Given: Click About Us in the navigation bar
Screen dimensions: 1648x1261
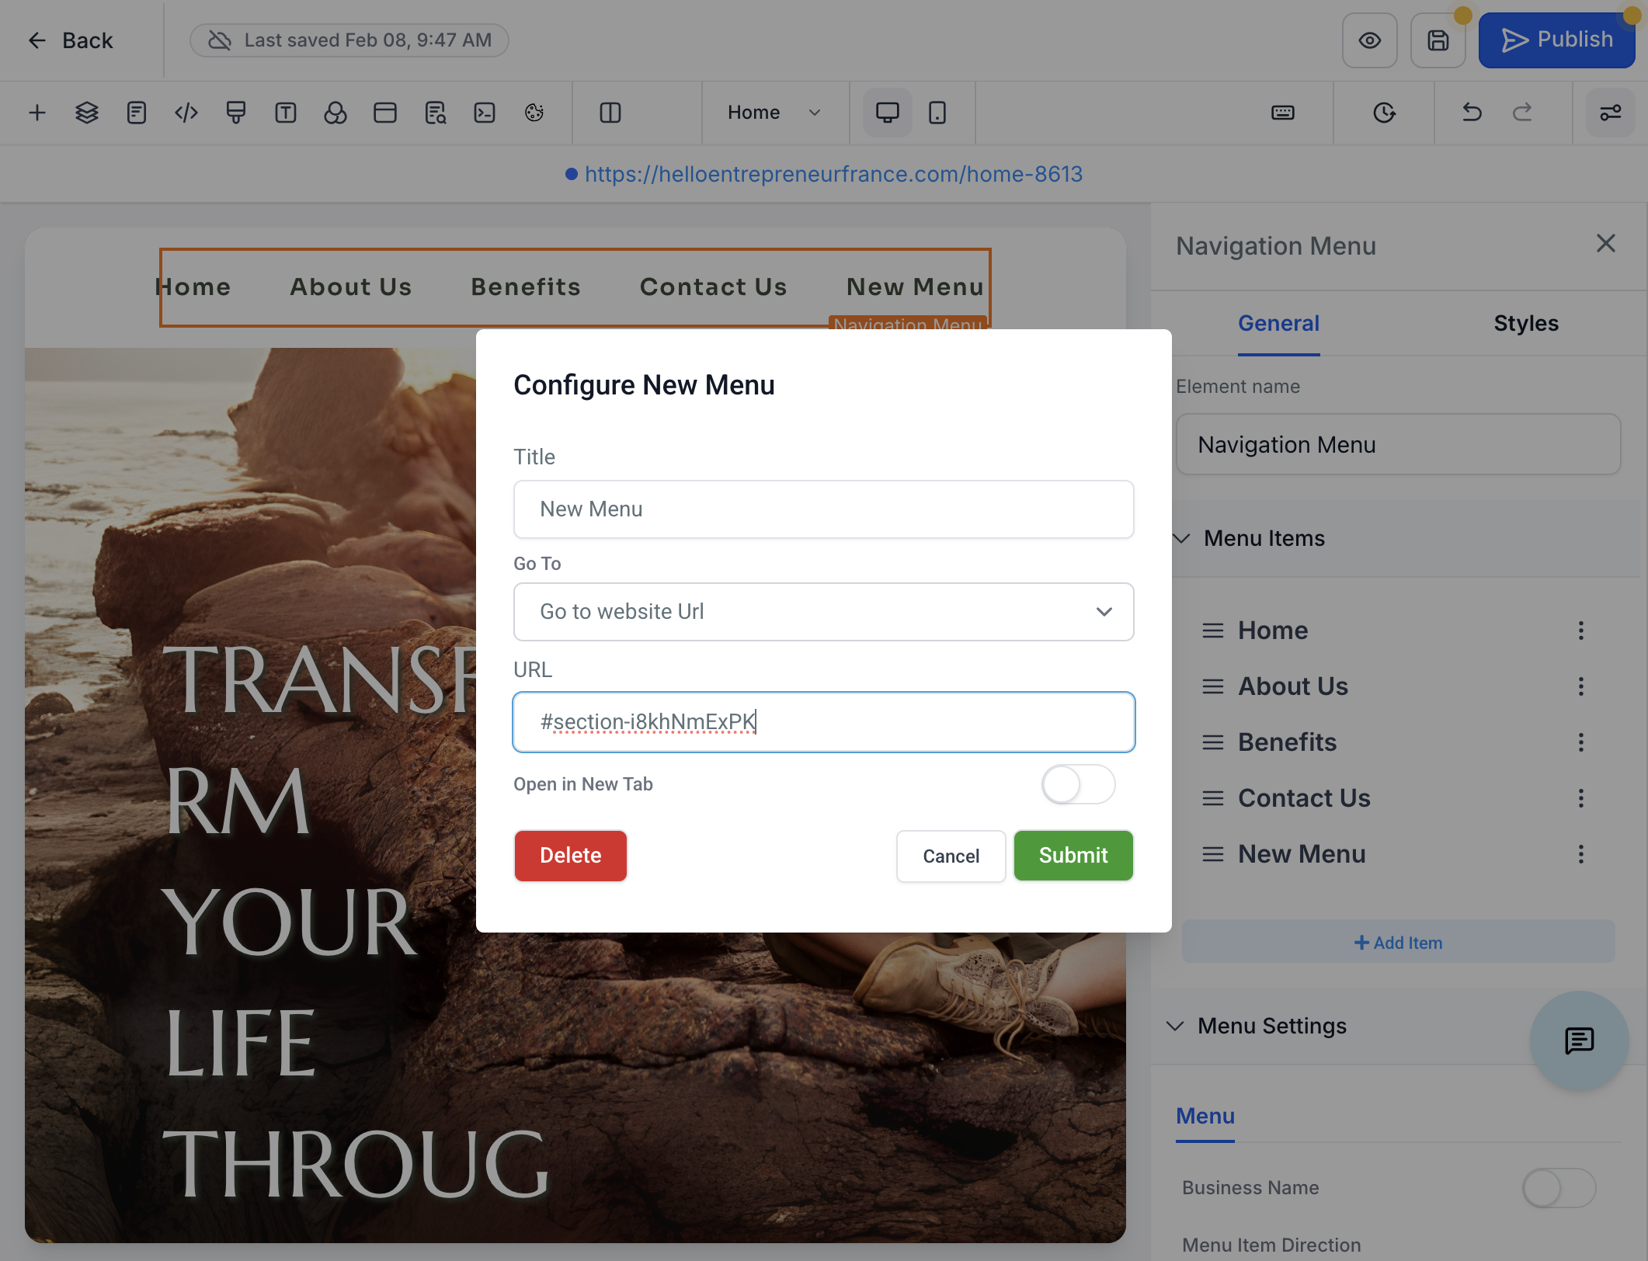Looking at the screenshot, I should pyautogui.click(x=351, y=287).
